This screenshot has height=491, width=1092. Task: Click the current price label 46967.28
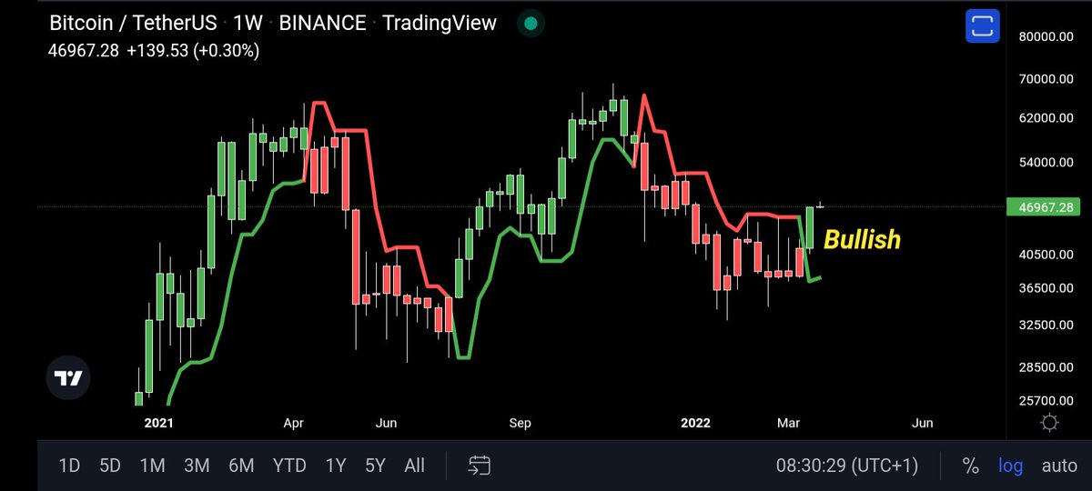coord(1045,207)
